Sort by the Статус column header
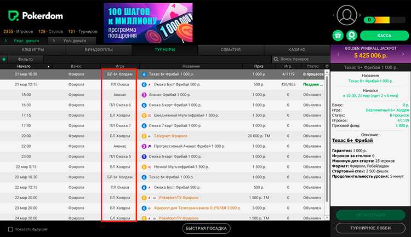This screenshot has width=411, height=237. coord(313,67)
